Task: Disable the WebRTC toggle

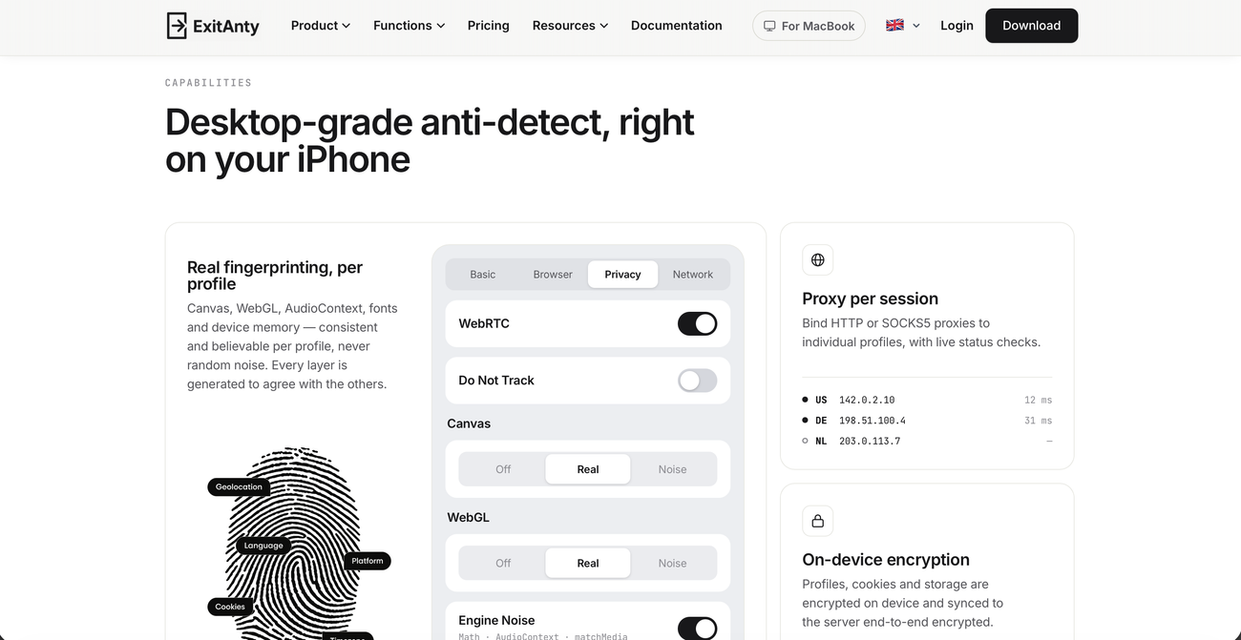Action: (697, 323)
